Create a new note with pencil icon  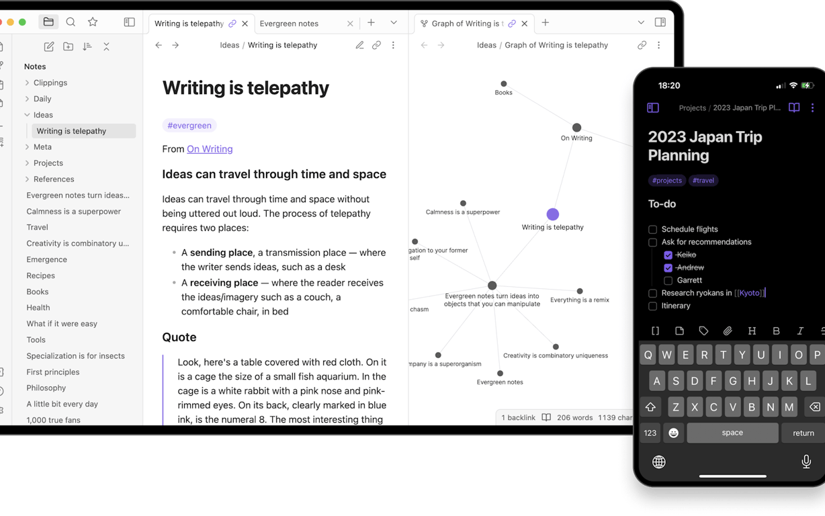(x=49, y=46)
